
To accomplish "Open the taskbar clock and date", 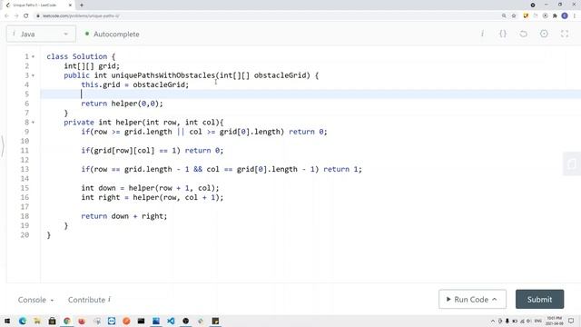I will [555, 321].
